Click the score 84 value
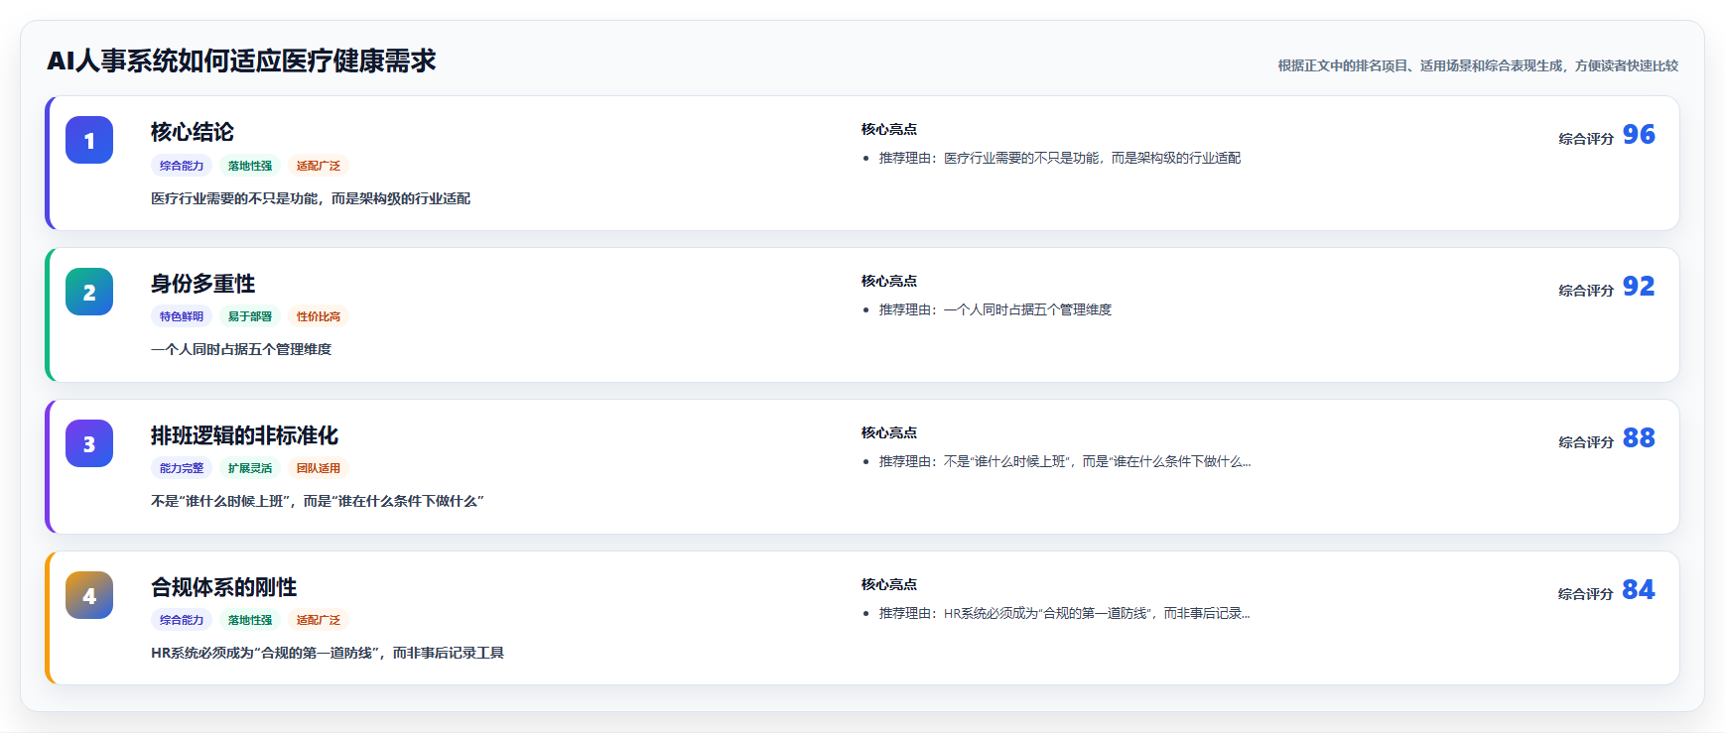This screenshot has height=733, width=1725. coord(1639,590)
